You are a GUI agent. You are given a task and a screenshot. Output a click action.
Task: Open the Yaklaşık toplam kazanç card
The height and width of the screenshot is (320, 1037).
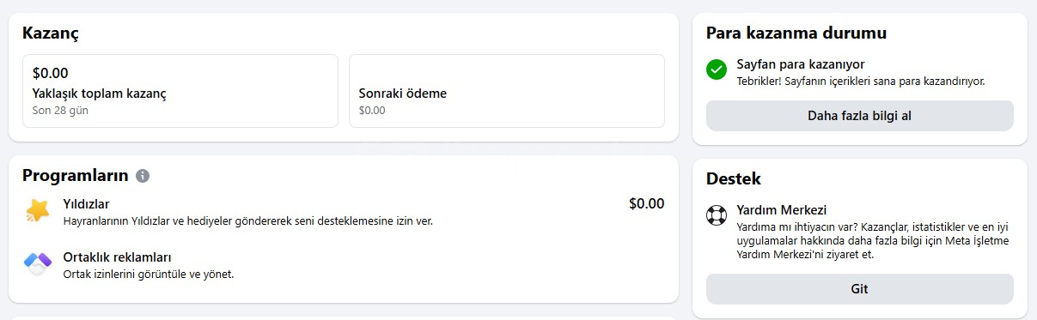point(180,91)
